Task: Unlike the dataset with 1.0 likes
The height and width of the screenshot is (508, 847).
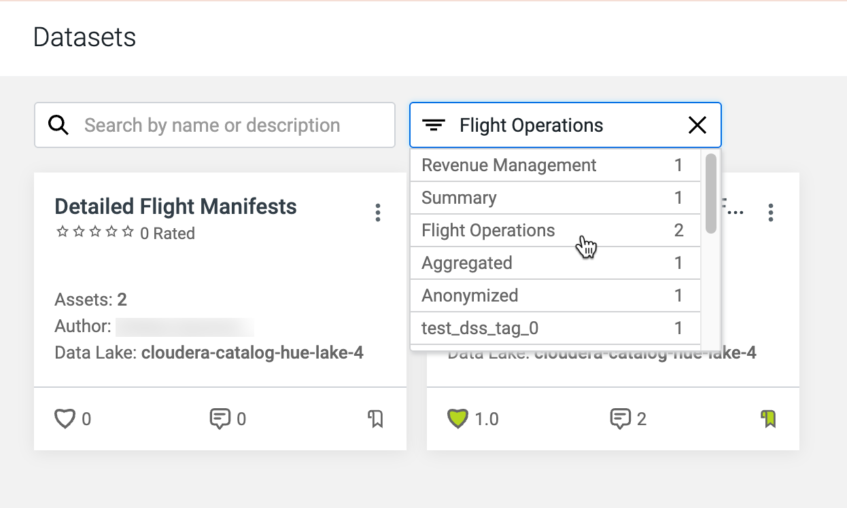Action: [457, 419]
